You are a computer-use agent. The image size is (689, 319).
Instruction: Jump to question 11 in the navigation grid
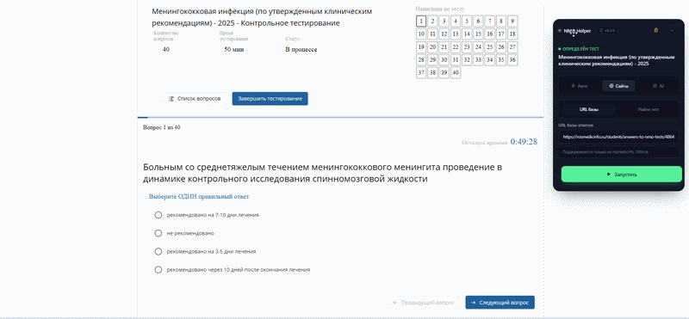(x=432, y=34)
